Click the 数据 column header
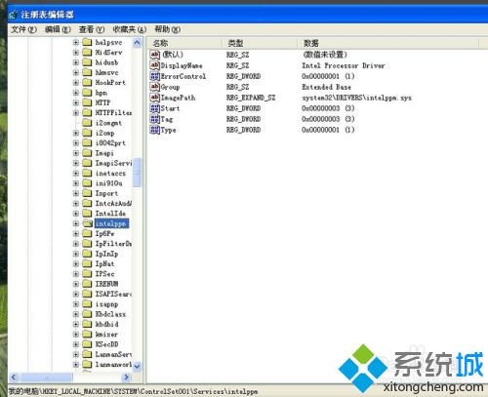The height and width of the screenshot is (397, 488). [x=388, y=43]
